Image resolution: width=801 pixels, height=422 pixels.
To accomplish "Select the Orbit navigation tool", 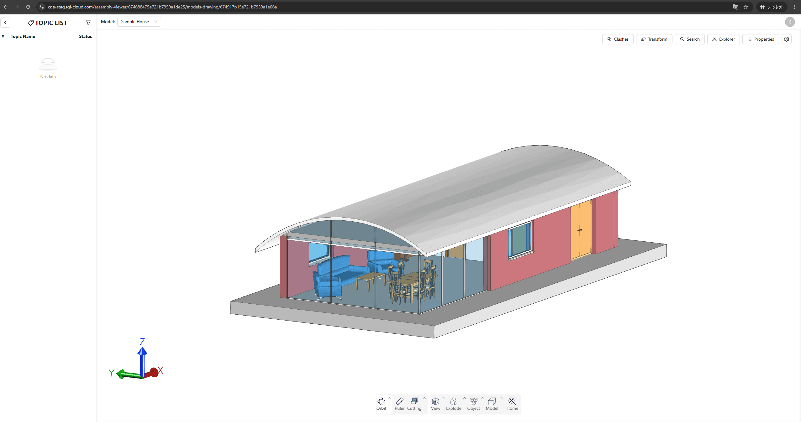I will 381,404.
